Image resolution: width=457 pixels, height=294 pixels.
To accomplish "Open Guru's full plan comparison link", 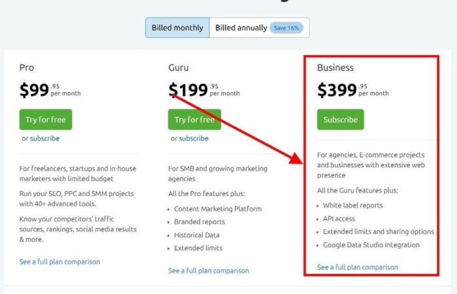I will point(208,270).
